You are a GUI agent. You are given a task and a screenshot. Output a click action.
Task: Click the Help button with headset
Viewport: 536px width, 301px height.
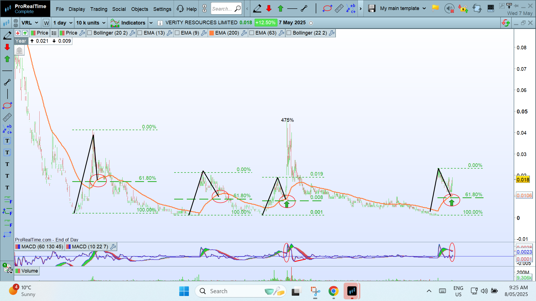(x=187, y=9)
